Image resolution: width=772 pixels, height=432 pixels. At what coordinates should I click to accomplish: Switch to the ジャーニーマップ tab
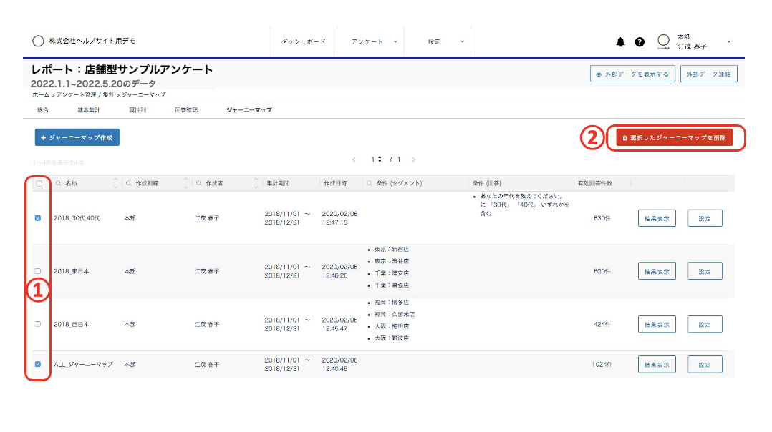tap(249, 110)
